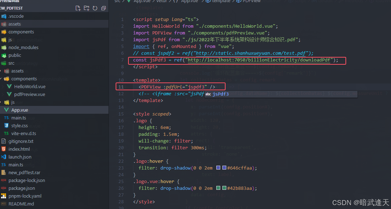Screen dimensions: 391x209
Task: Select the root-level assets folder row
Action: 54,24
